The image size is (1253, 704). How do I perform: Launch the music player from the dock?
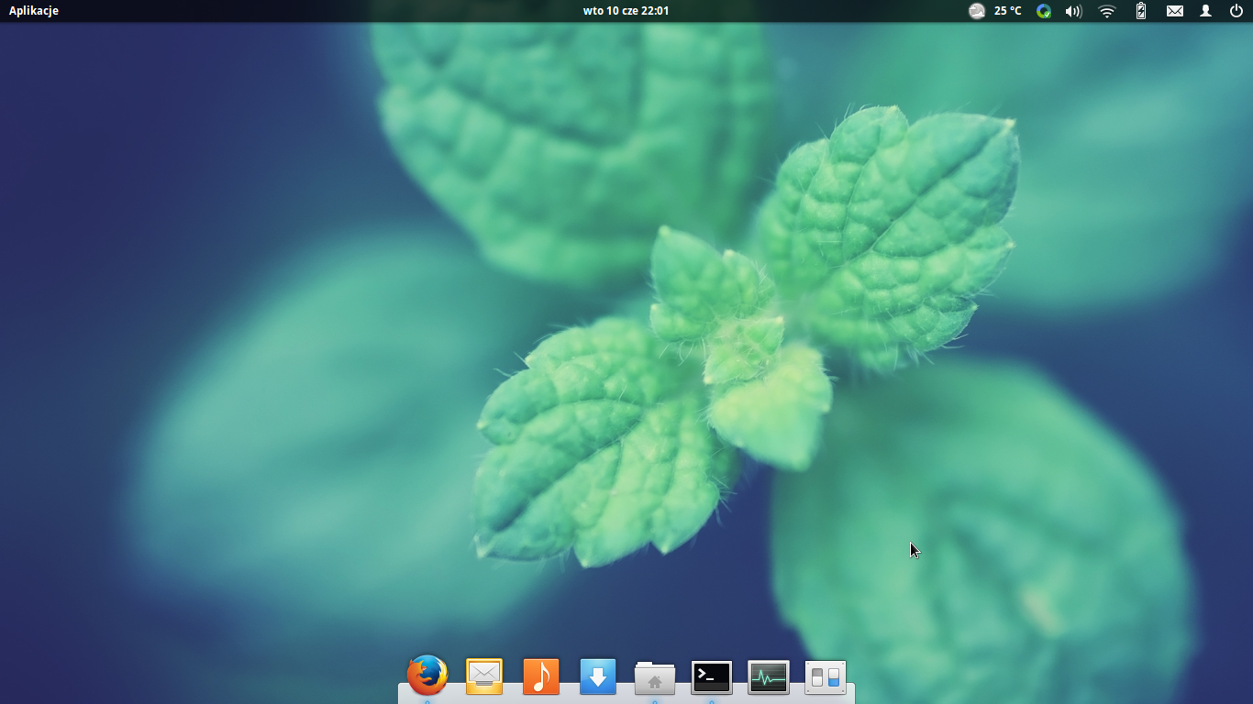point(541,676)
